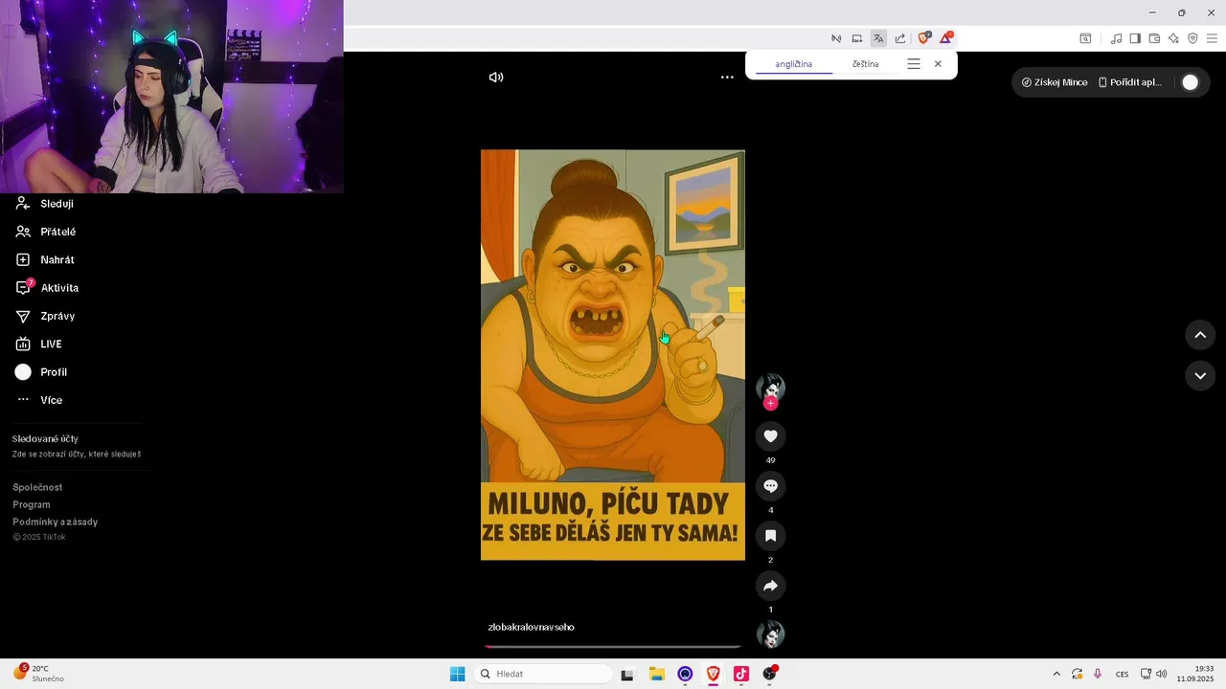Open Leo AI sparkle icon
The image size is (1226, 689).
coord(1173,38)
